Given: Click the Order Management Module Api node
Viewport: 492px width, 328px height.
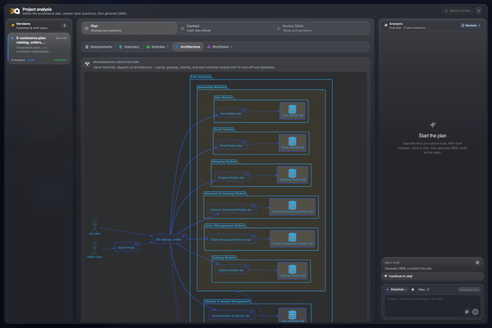Looking at the screenshot, I should pos(231,239).
